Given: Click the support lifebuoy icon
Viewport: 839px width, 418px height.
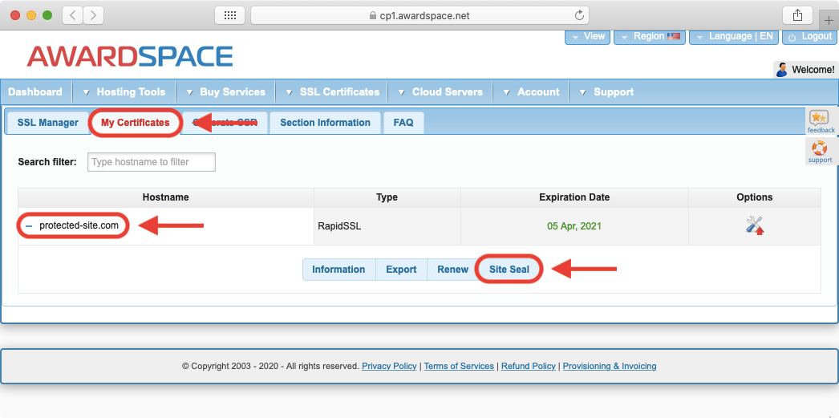Looking at the screenshot, I should click(820, 151).
